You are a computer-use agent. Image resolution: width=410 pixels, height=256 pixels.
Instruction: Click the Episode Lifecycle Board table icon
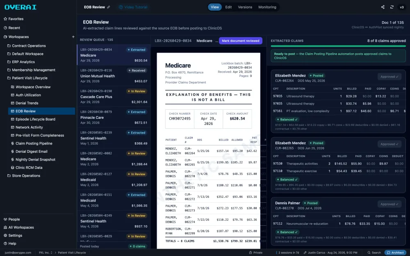(x=12, y=119)
